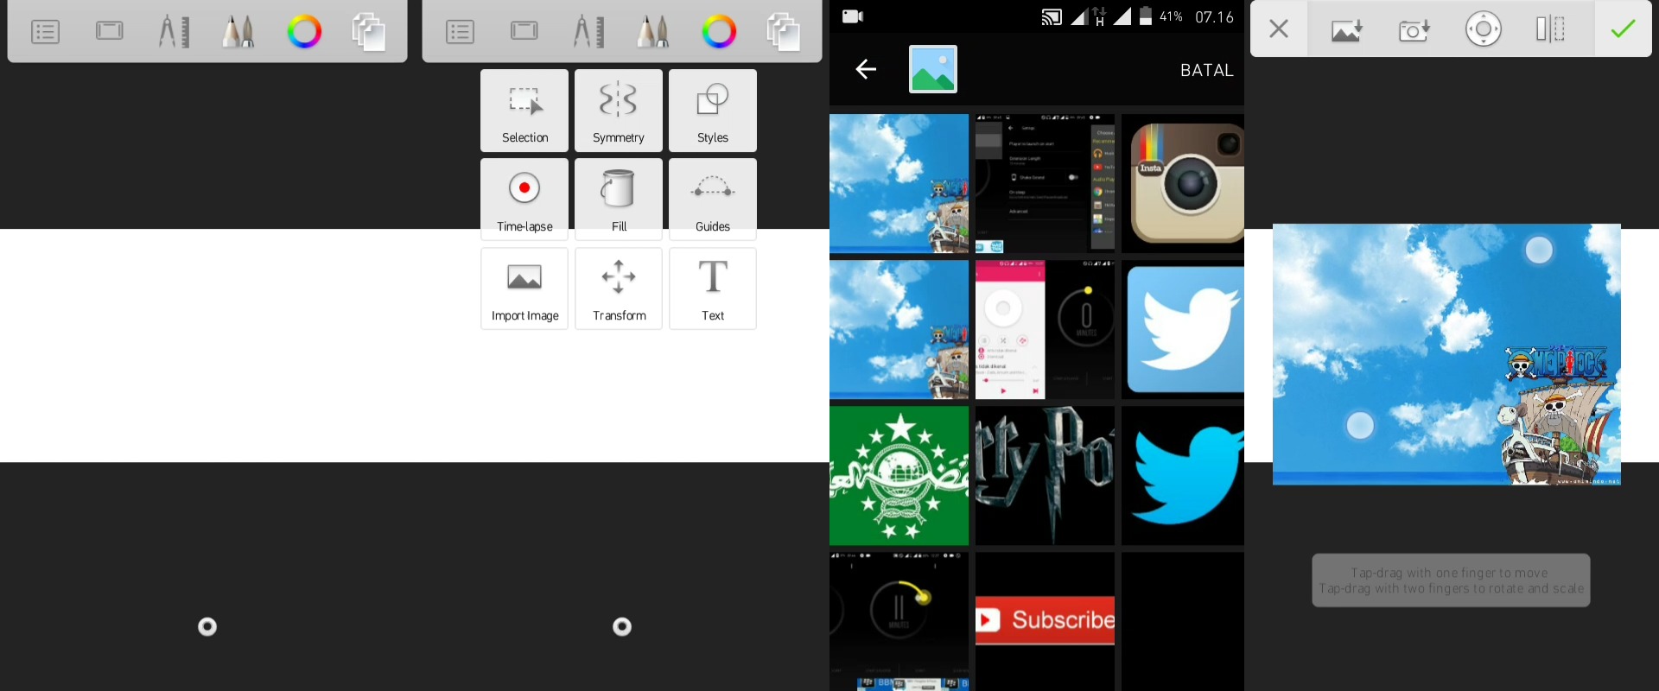The image size is (1659, 691).
Task: Tap the import-from-gallery icon in the import toolbar
Action: tap(1346, 30)
